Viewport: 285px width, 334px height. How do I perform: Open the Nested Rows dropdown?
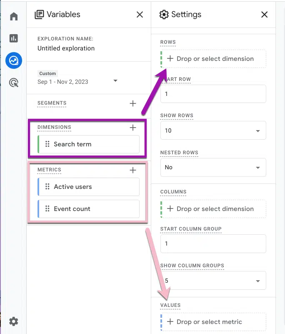(x=213, y=167)
